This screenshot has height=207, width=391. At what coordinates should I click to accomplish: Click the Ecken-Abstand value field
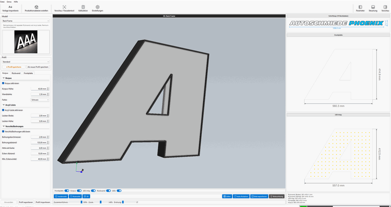tap(39, 153)
